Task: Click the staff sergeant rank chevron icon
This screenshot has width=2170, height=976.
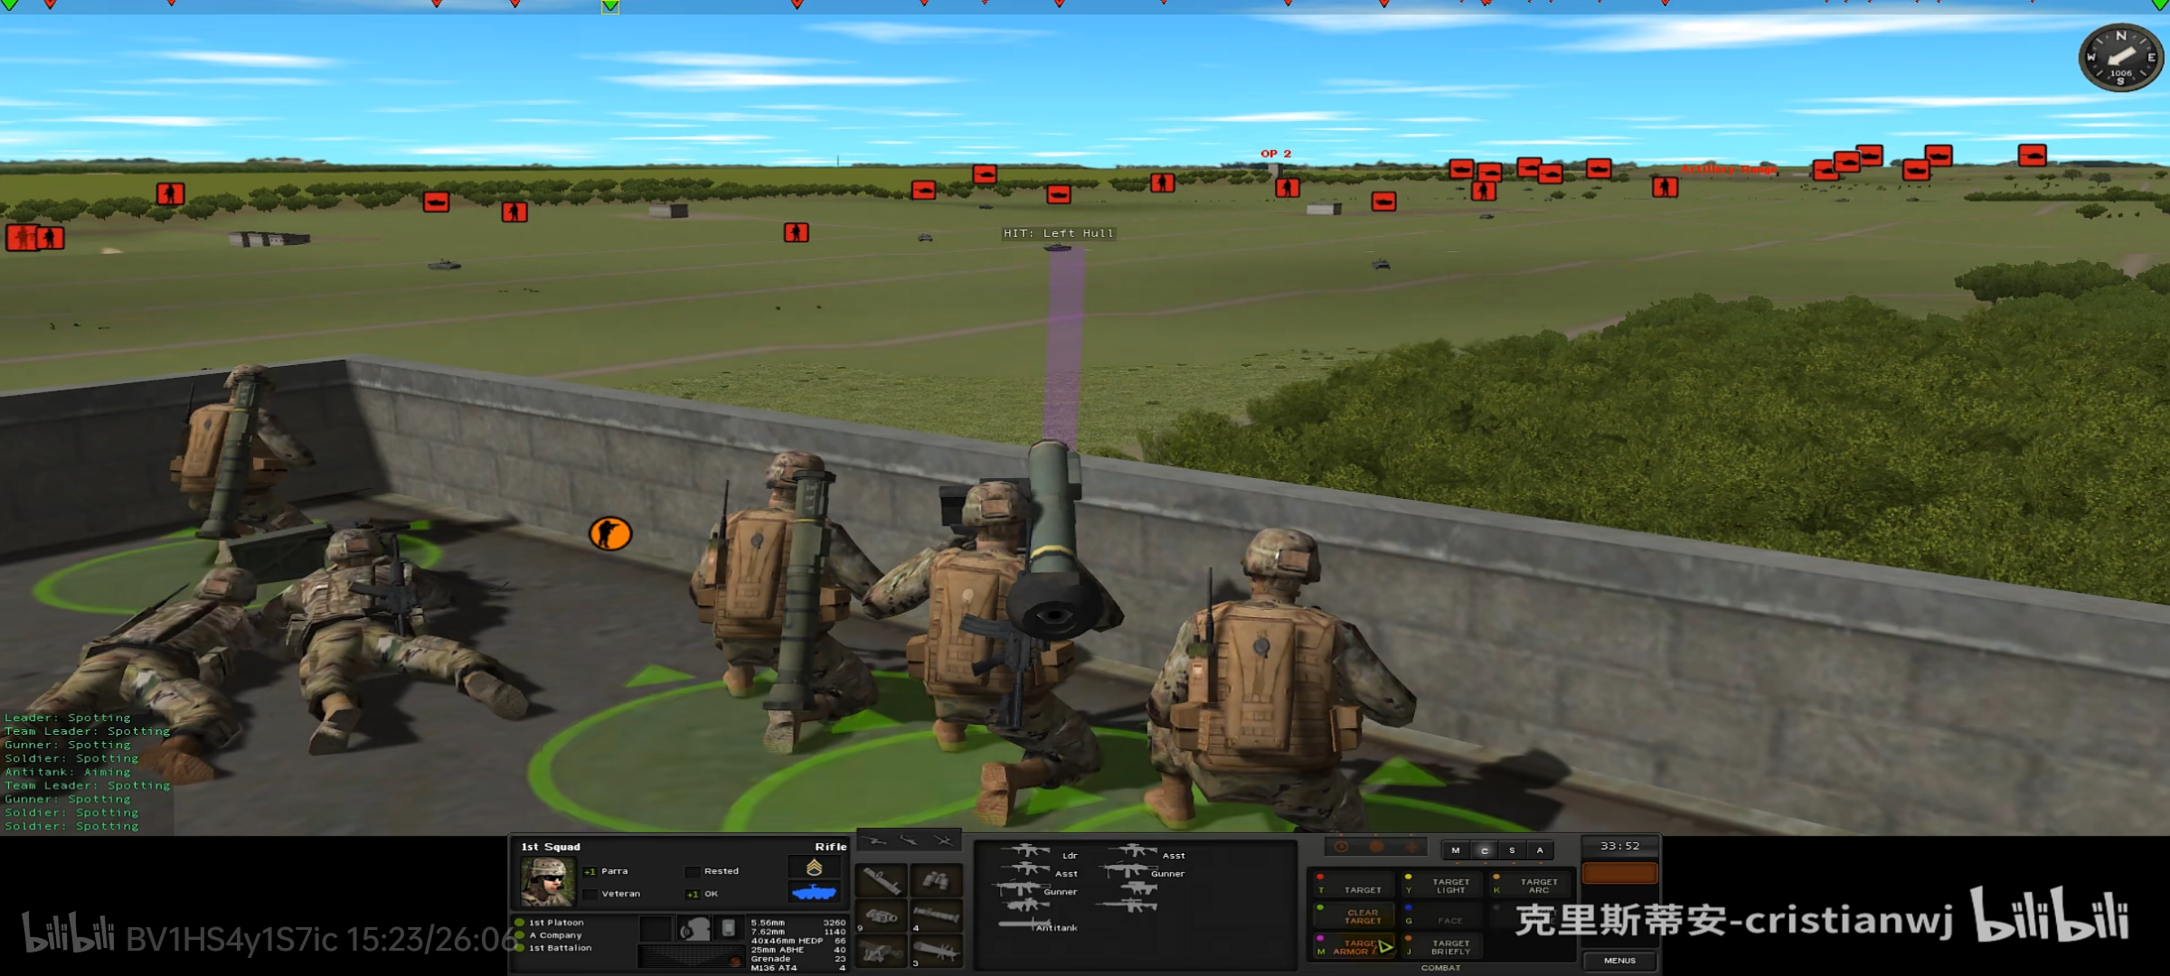Action: click(814, 868)
